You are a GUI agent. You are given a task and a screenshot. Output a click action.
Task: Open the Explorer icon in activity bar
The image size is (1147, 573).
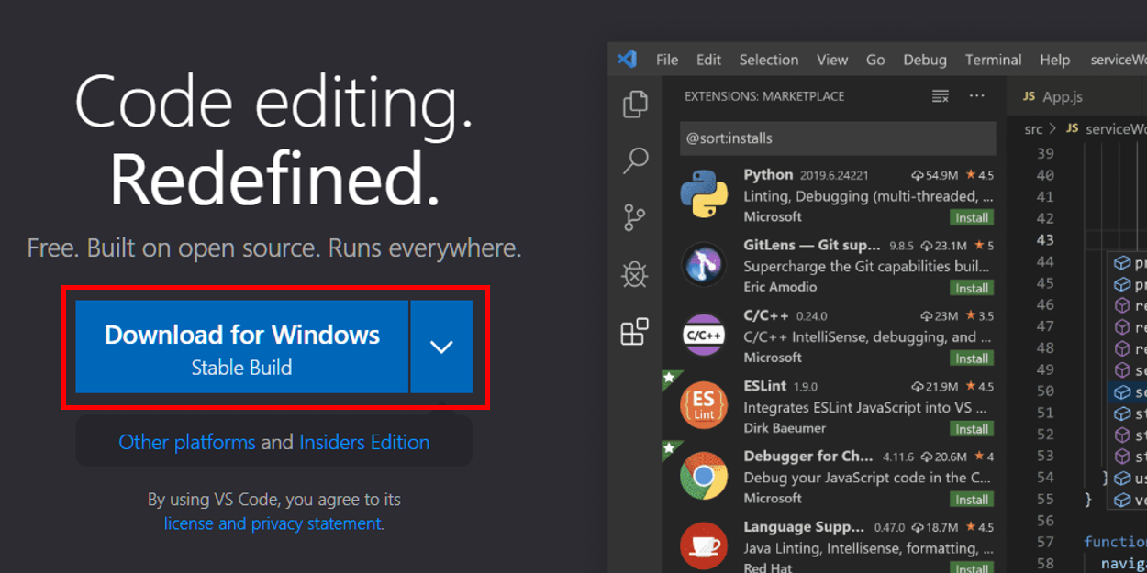[x=635, y=105]
